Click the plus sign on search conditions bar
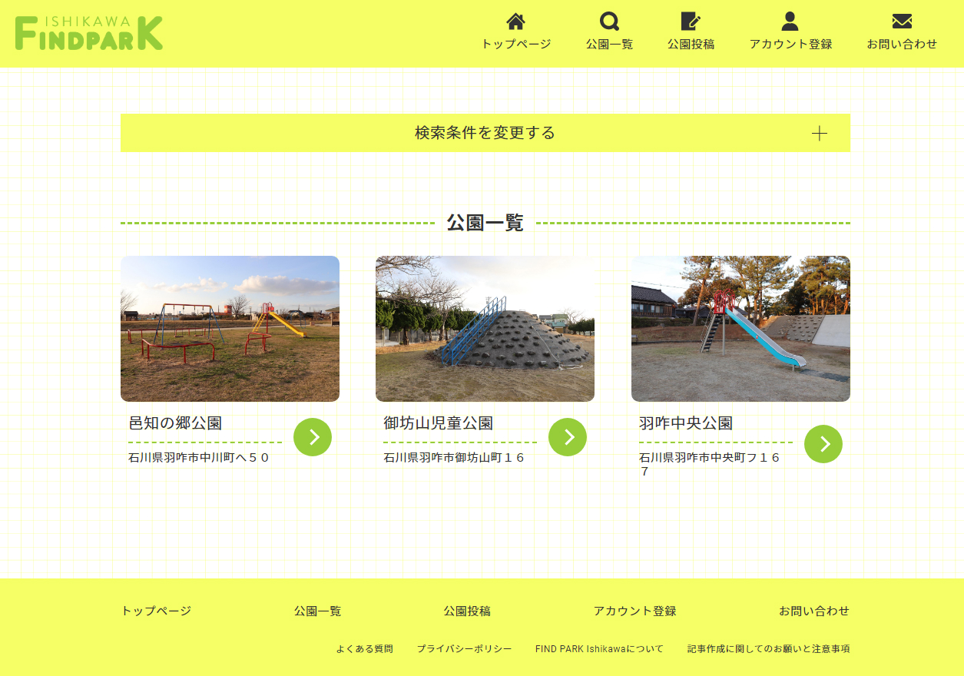964x676 pixels. click(820, 134)
